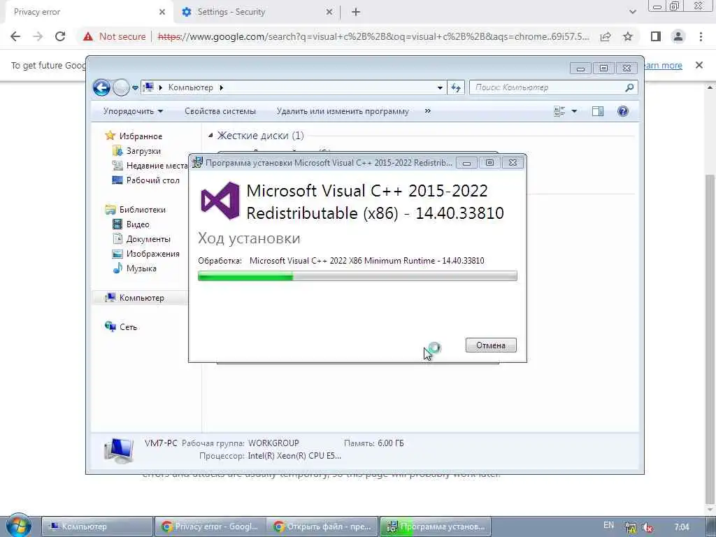Open Рабочий стол in the sidebar
The image size is (716, 537).
coord(152,180)
